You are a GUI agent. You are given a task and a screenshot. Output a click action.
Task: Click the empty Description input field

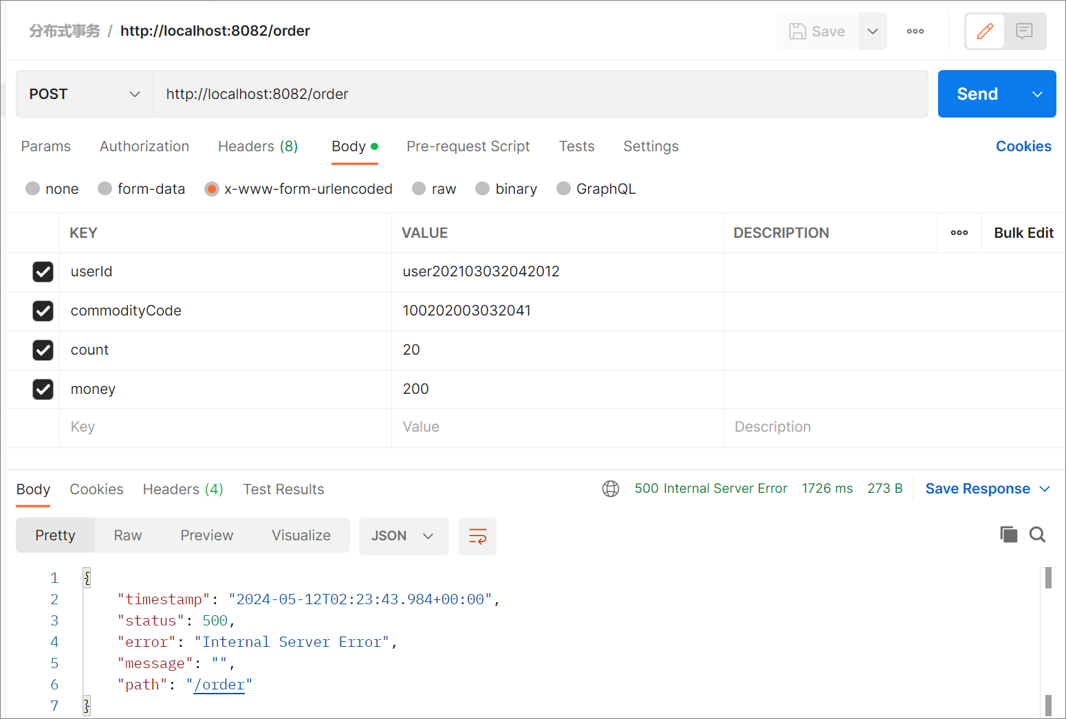[x=894, y=427]
